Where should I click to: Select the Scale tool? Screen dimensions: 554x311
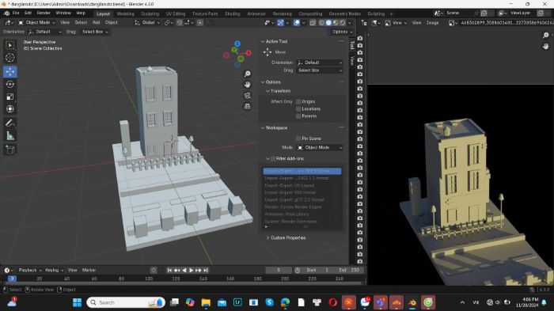coord(9,97)
